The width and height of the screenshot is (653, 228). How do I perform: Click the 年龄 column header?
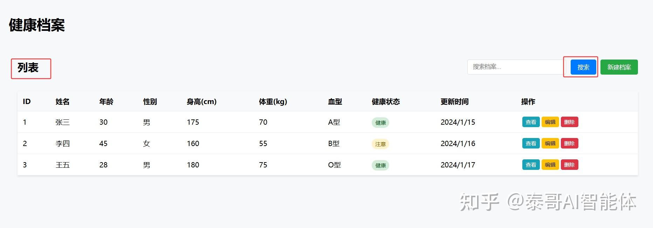coord(106,102)
